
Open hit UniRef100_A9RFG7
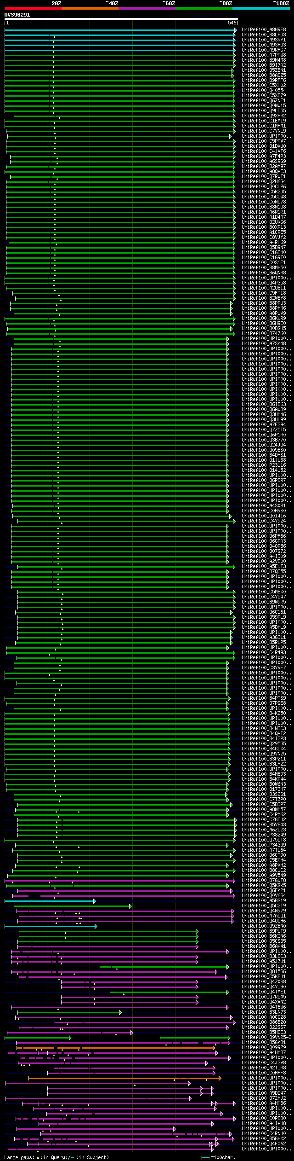[x=264, y=50]
